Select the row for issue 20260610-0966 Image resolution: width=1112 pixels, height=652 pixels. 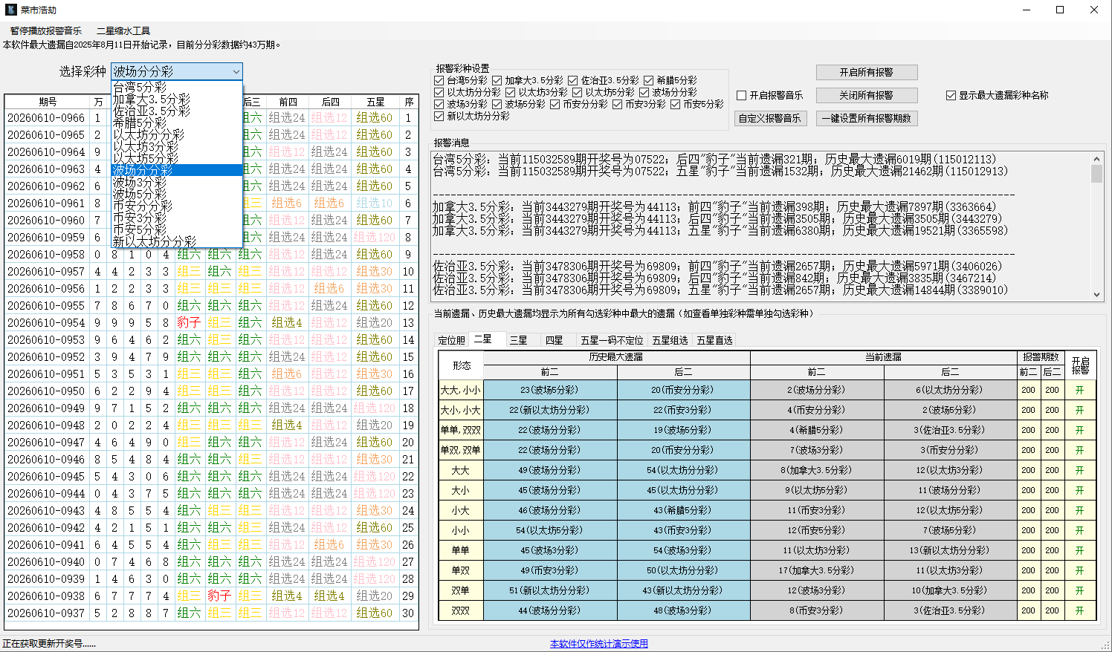pyautogui.click(x=211, y=117)
